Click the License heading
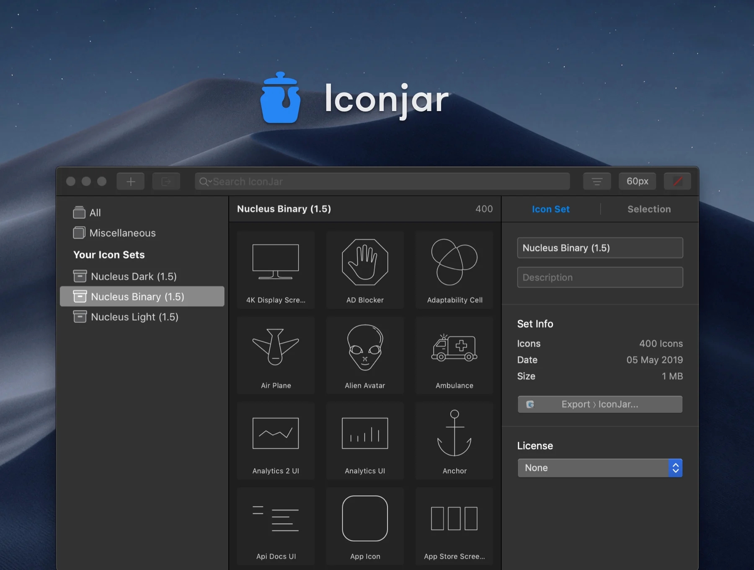 535,446
